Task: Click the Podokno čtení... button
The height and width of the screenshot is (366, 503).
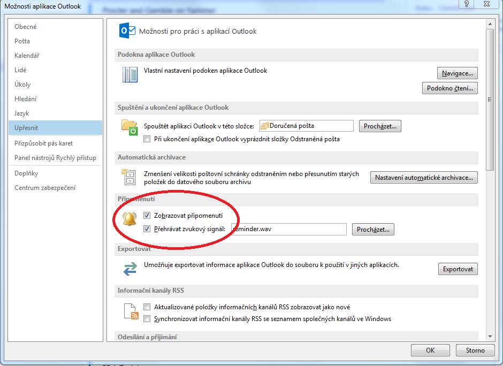Action: 449,88
